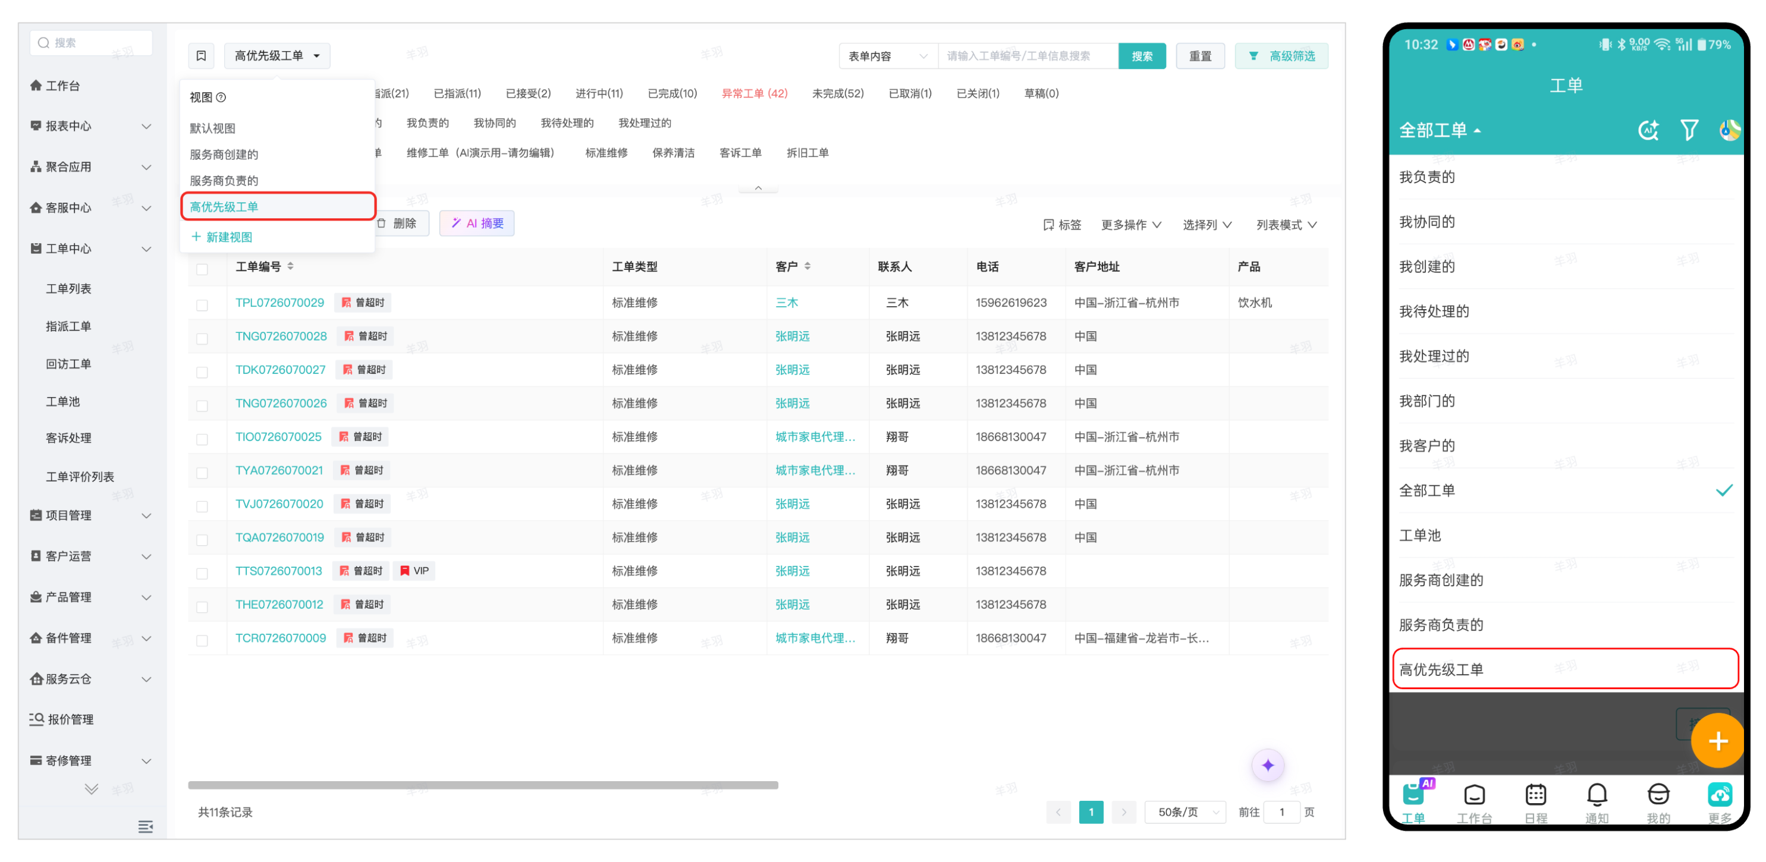
Task: Select 服务商创建的 in the view menu
Action: pos(277,154)
